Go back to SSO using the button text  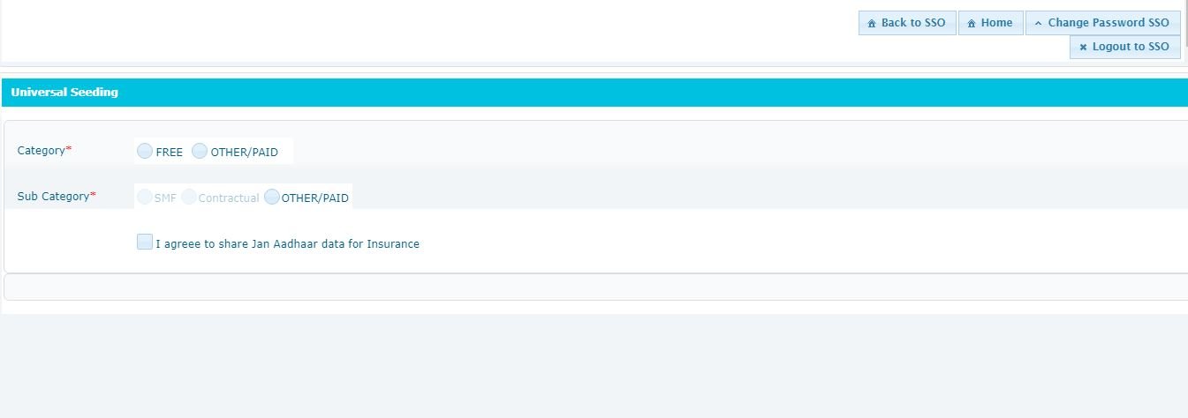click(x=913, y=23)
